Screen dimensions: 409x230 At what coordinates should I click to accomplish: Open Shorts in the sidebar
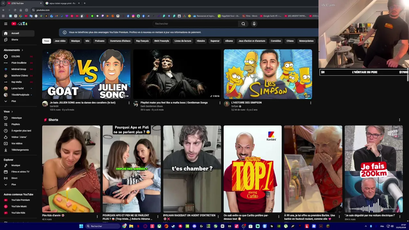19,40
